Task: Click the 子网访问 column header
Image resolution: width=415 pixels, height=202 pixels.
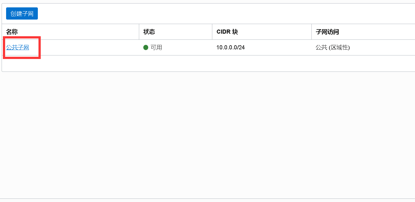Action: point(324,32)
